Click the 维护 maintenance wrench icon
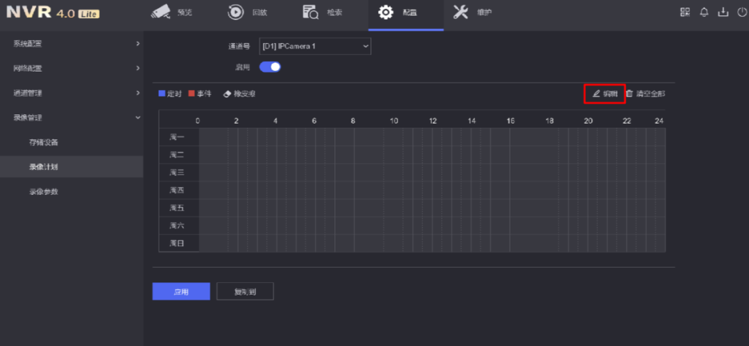This screenshot has height=346, width=749. pos(460,12)
